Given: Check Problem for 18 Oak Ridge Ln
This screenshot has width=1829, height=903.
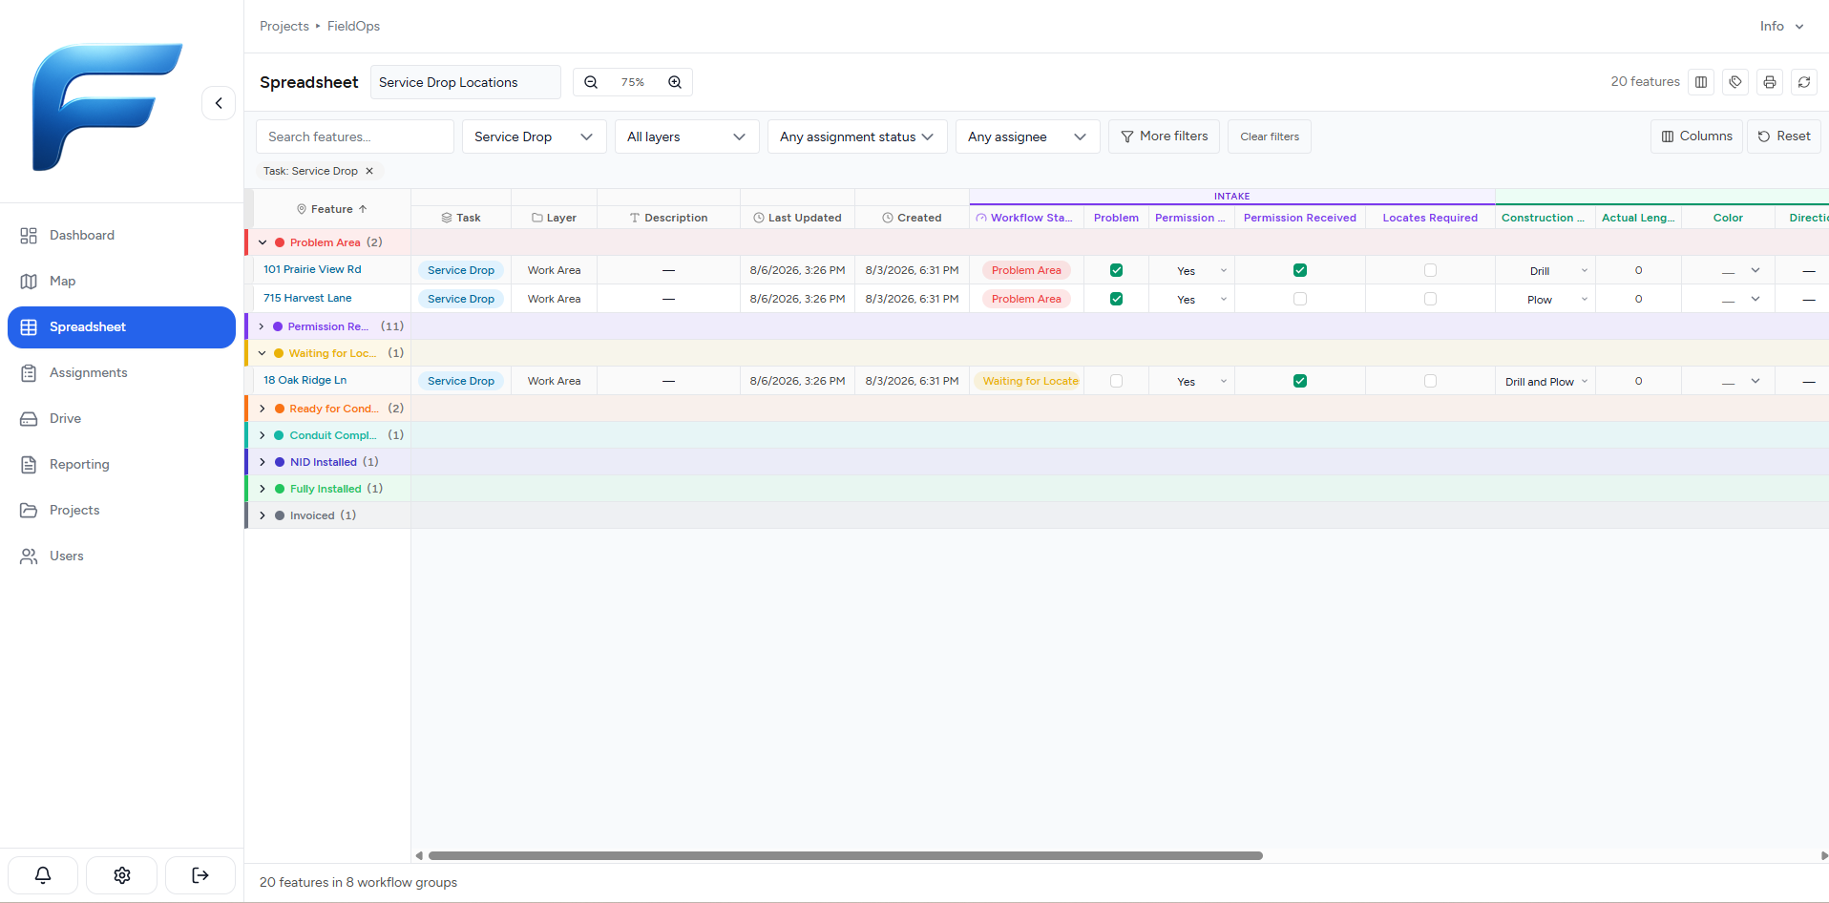Looking at the screenshot, I should (1116, 381).
